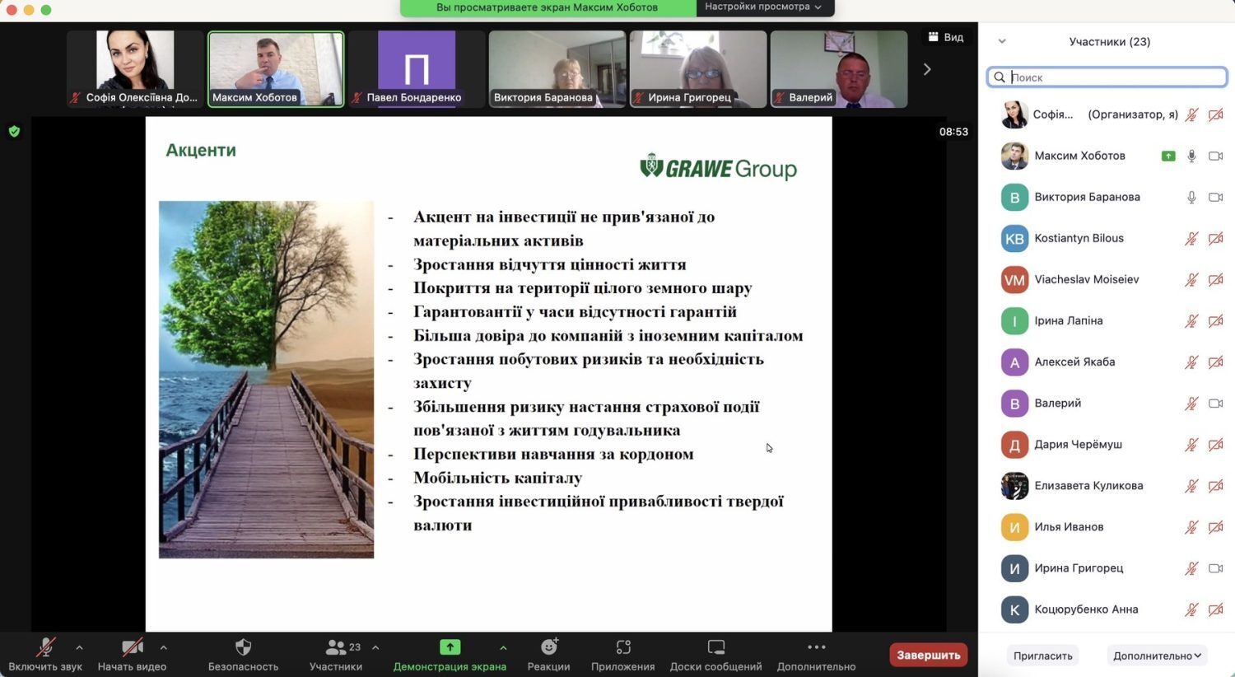Select Максим Хоботов video thumbnail
Image resolution: width=1235 pixels, height=677 pixels.
276,68
